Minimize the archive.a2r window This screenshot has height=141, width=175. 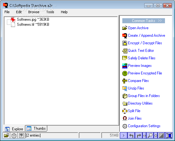pyautogui.click(x=149, y=5)
